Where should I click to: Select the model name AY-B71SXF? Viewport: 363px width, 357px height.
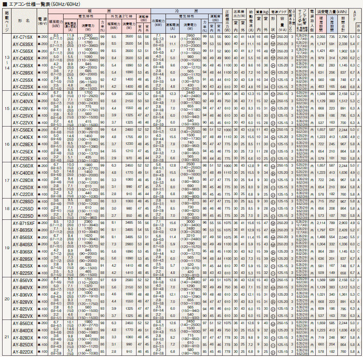coord(23,223)
